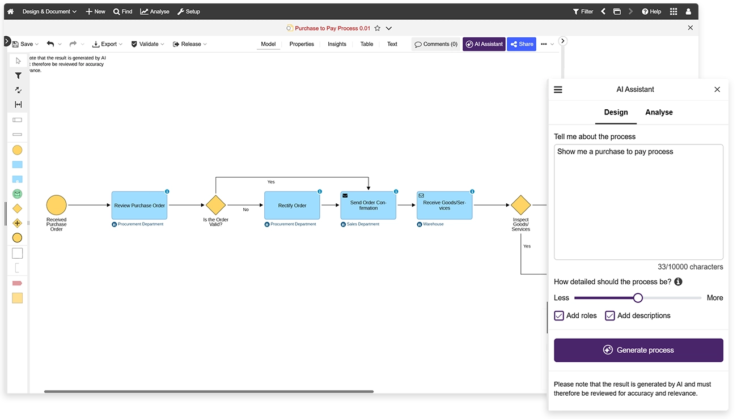Click info icon beside process detail question
The image size is (737, 419).
(678, 282)
